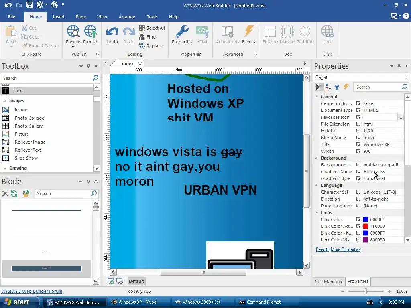Screen dimensions: 411x308
Task: Click the Flexbox layout icon
Action: [x=270, y=32]
